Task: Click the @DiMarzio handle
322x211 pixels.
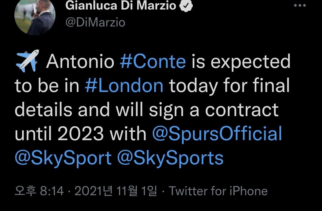Action: (x=95, y=22)
